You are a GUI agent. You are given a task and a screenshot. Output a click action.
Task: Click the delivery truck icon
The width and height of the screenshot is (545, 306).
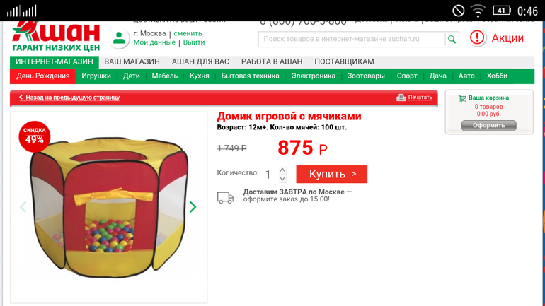coord(226,198)
